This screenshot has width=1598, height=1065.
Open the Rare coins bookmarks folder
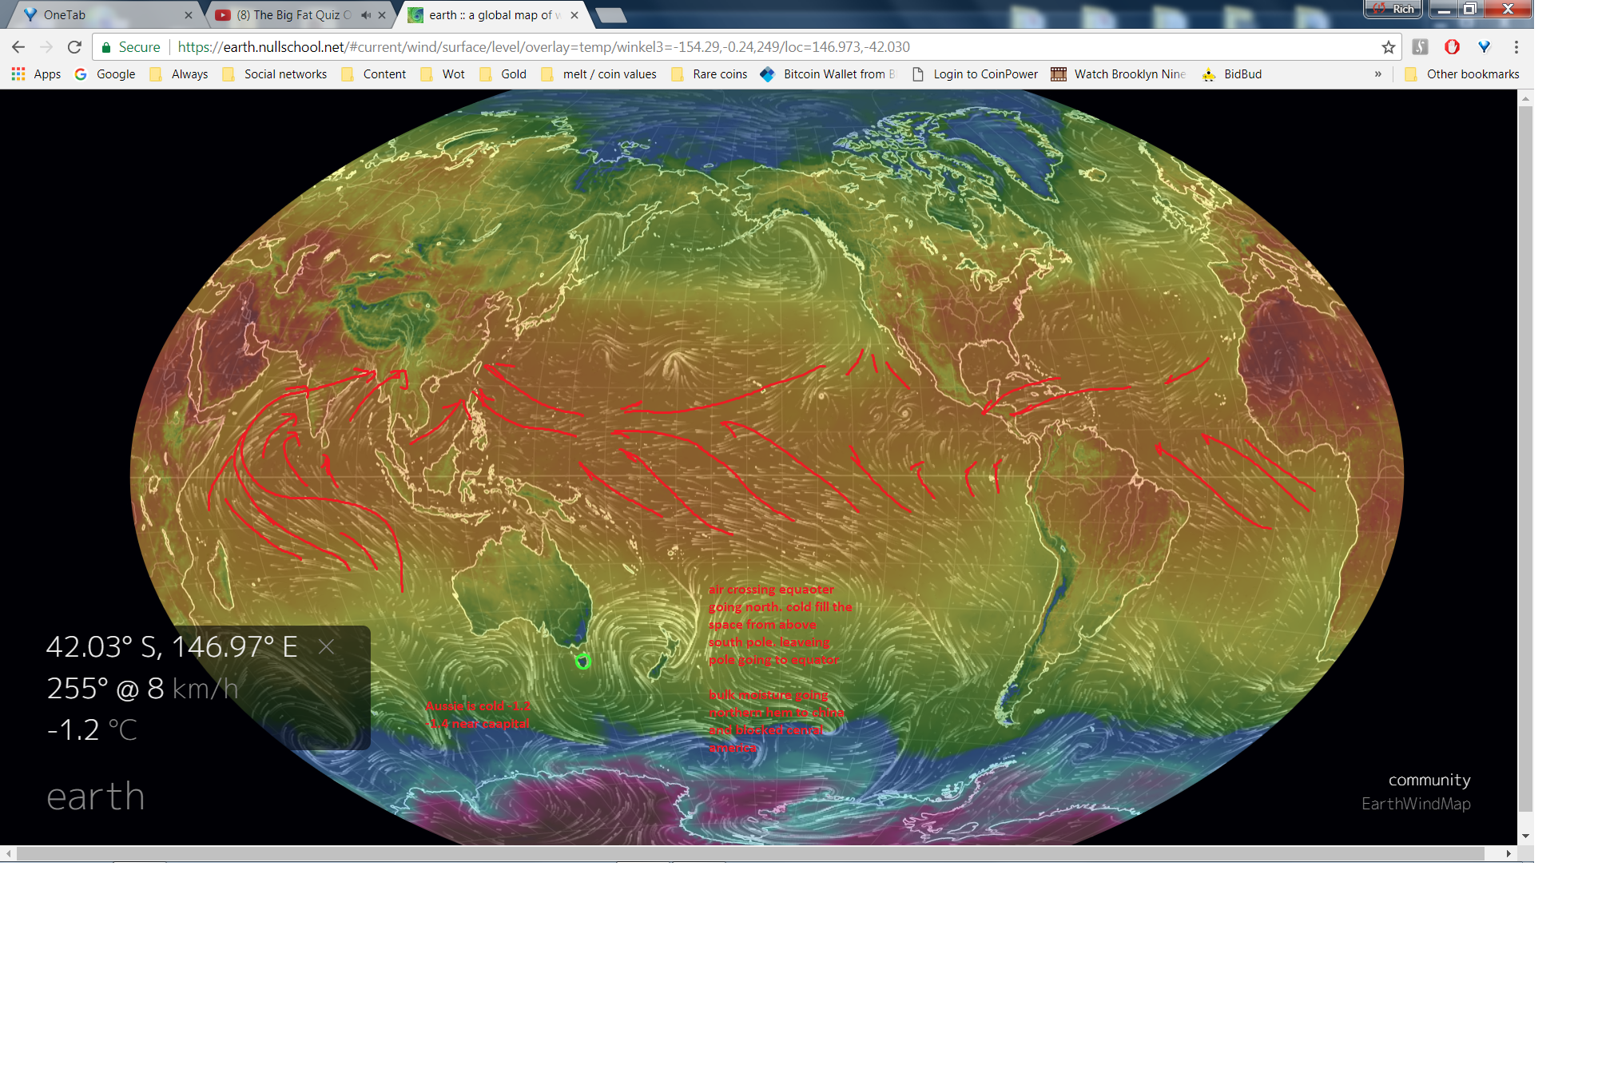click(x=710, y=74)
